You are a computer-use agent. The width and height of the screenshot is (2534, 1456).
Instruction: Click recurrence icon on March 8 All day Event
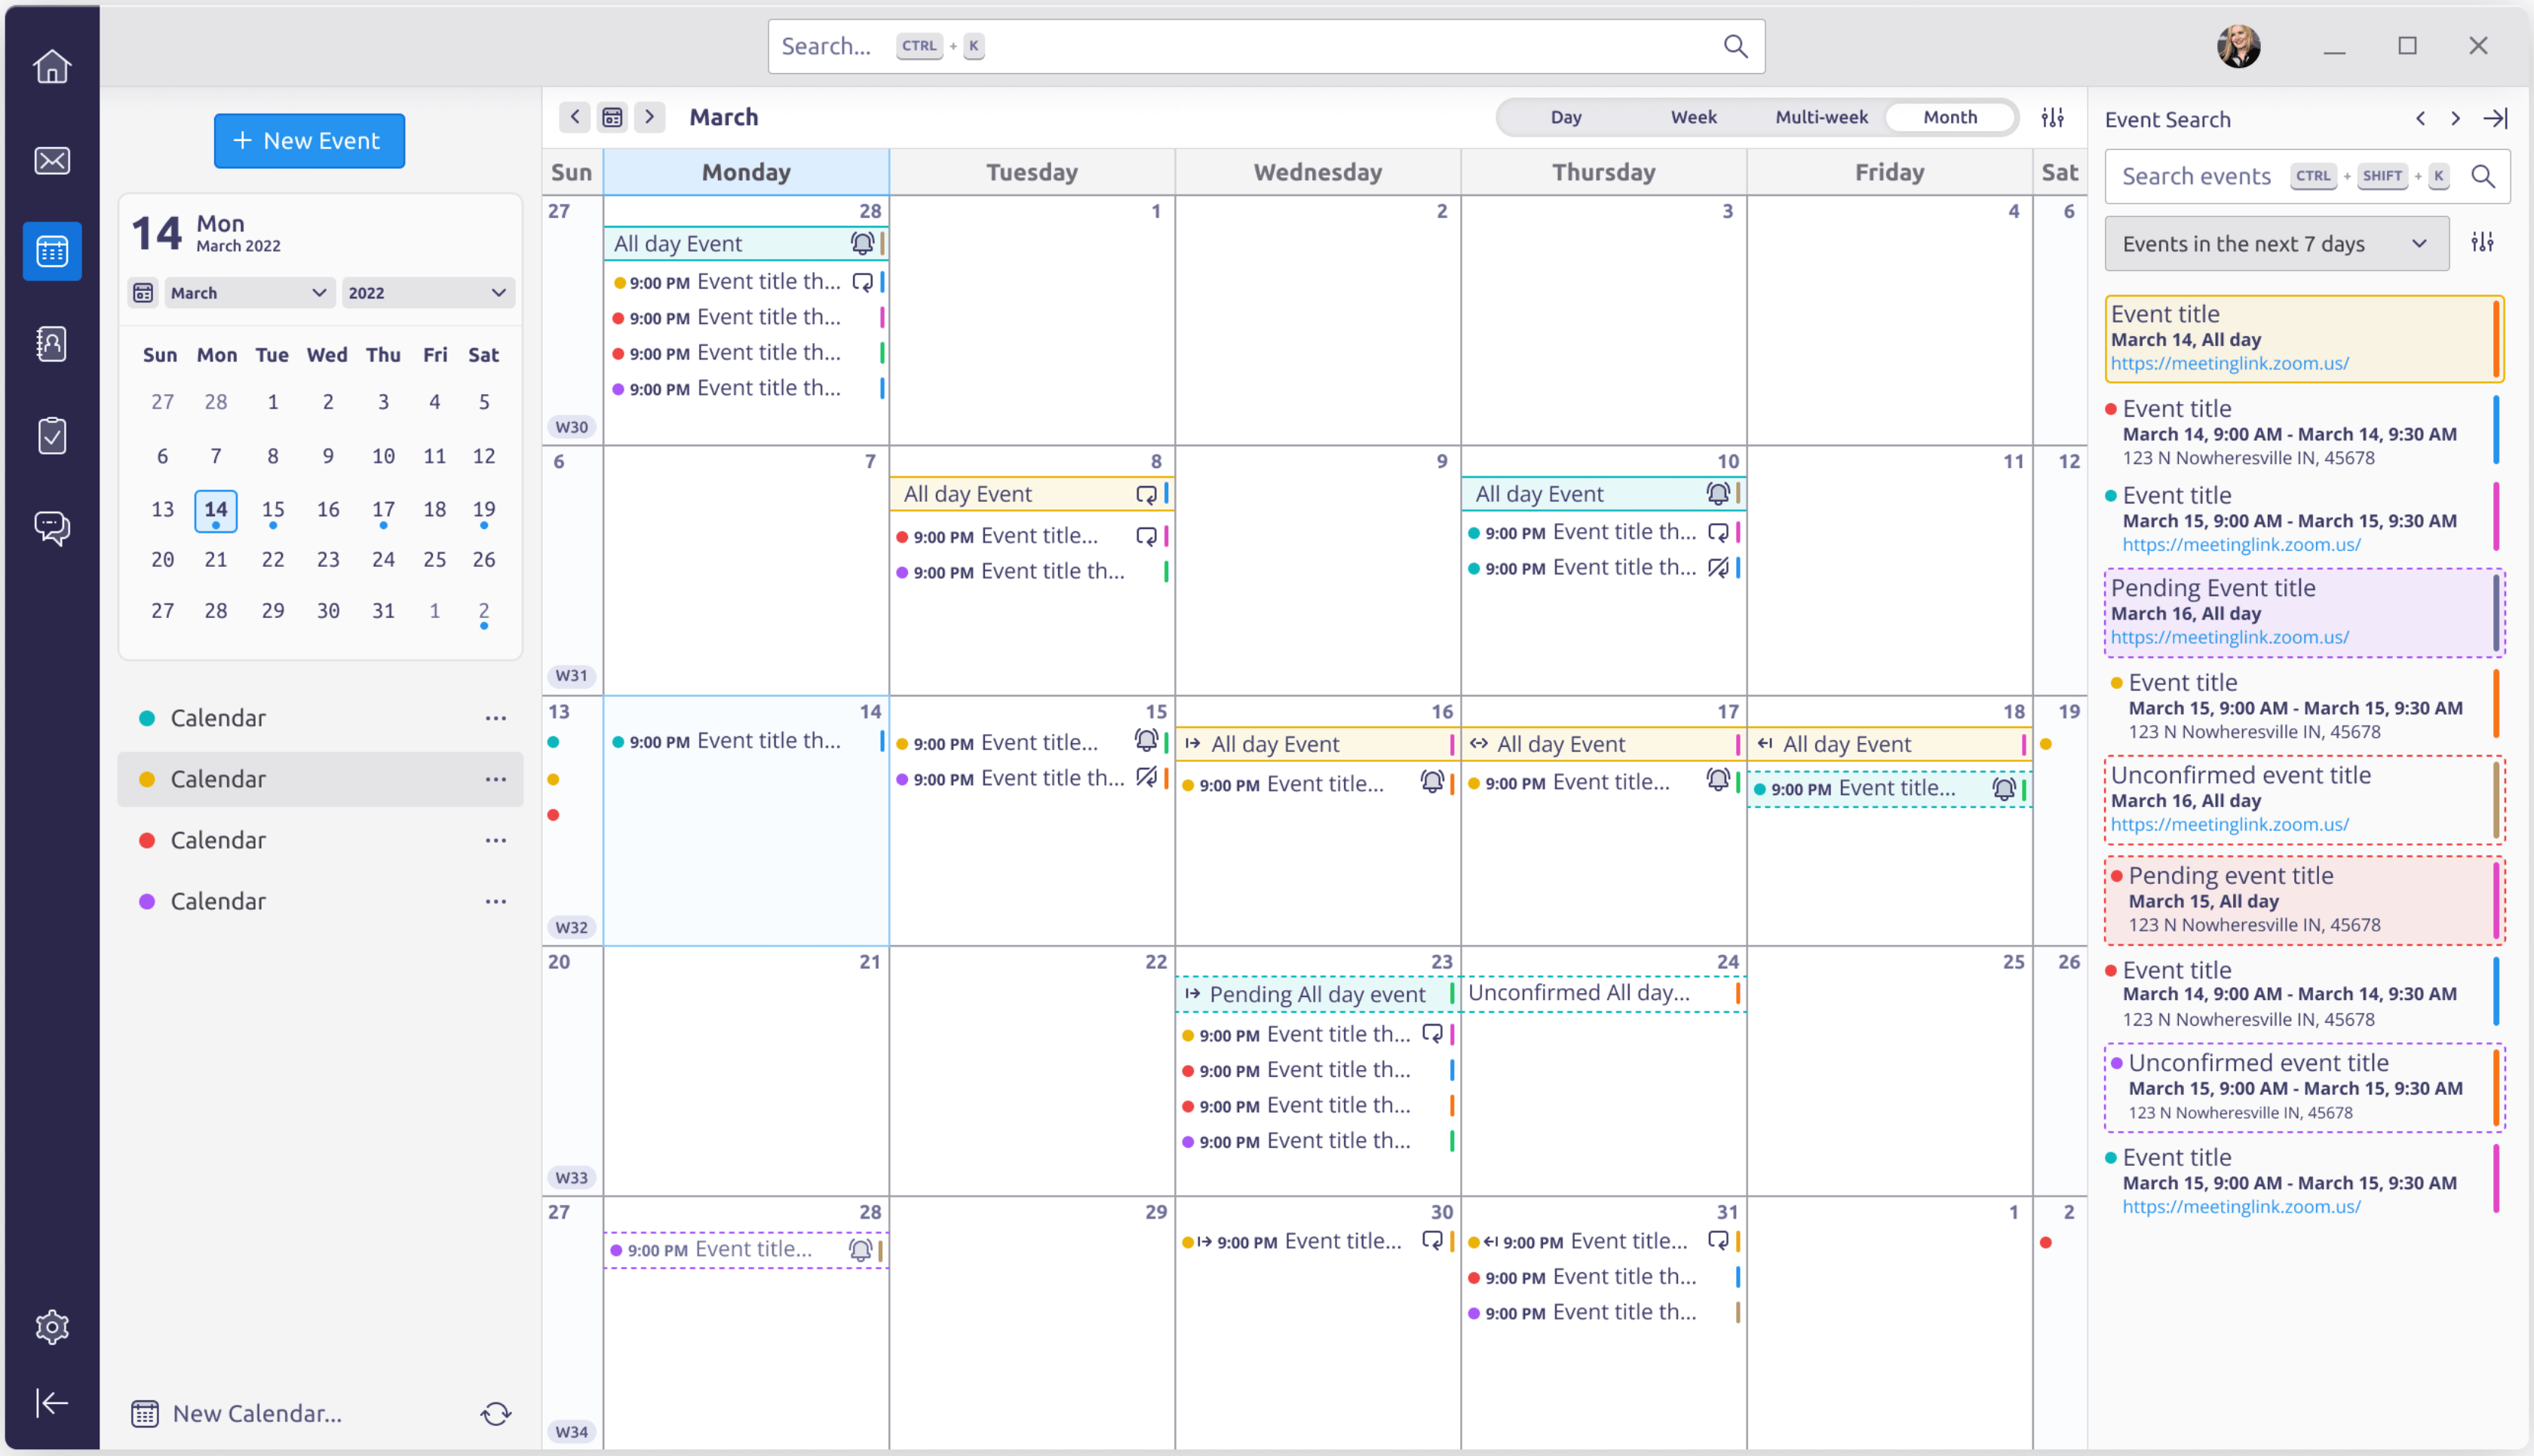coord(1146,494)
